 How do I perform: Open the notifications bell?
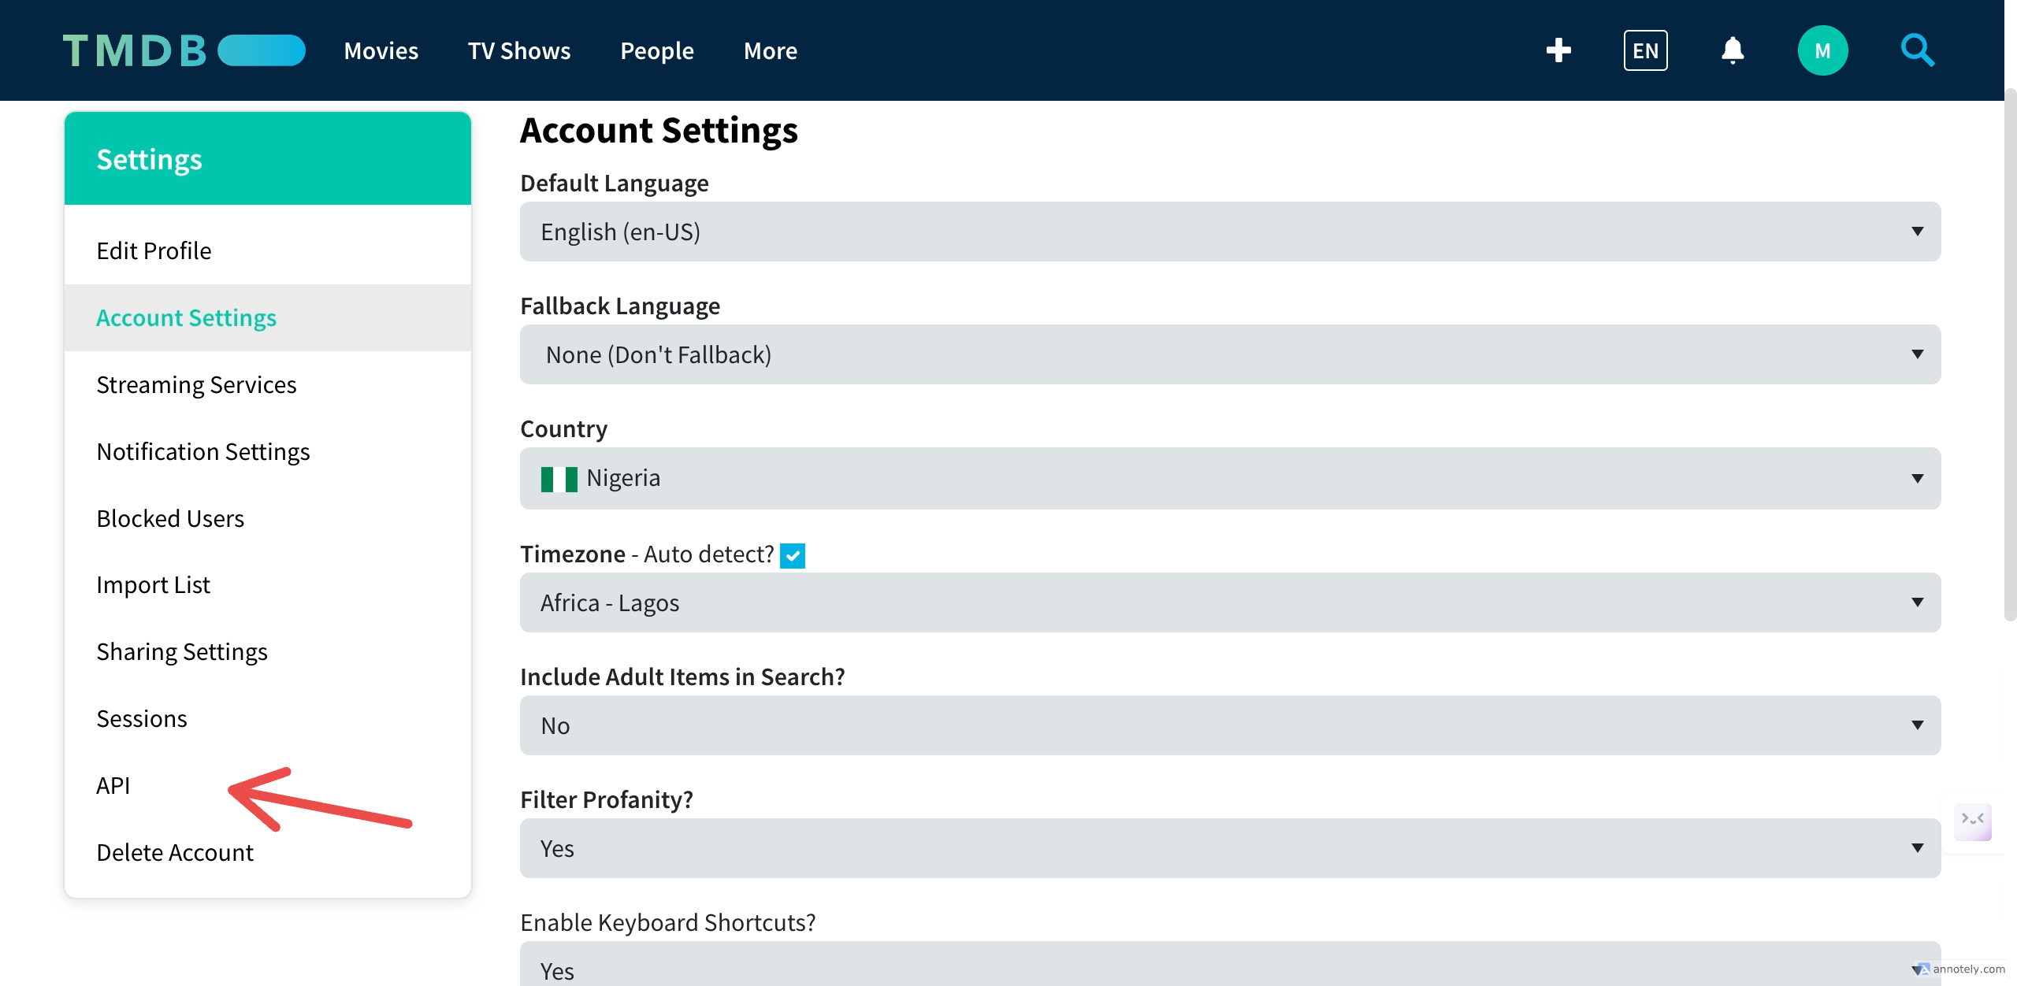pos(1733,50)
